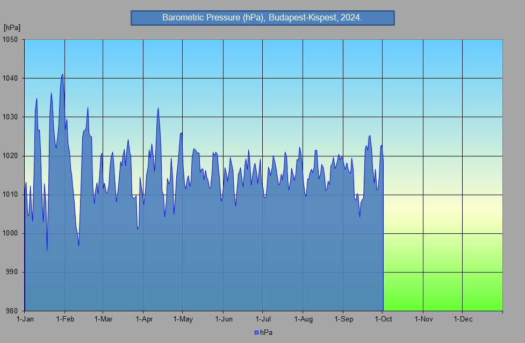The width and height of the screenshot is (525, 343).
Task: Click the highest pressure peak near 1-Feb
Action: (x=63, y=75)
